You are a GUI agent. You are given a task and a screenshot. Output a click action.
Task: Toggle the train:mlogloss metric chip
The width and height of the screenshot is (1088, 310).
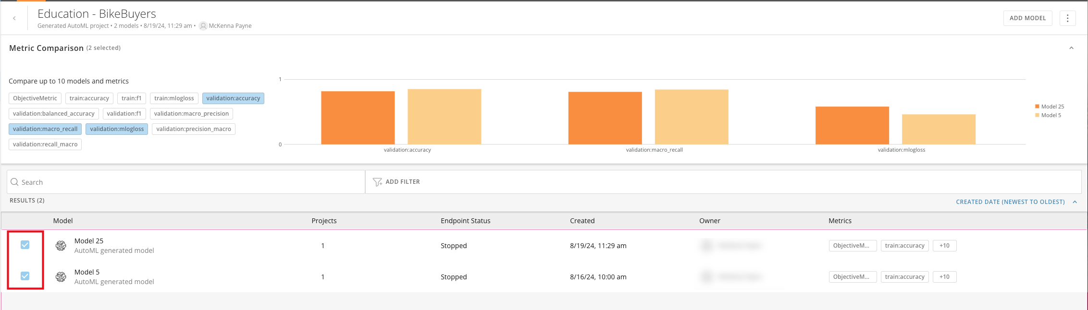point(174,98)
